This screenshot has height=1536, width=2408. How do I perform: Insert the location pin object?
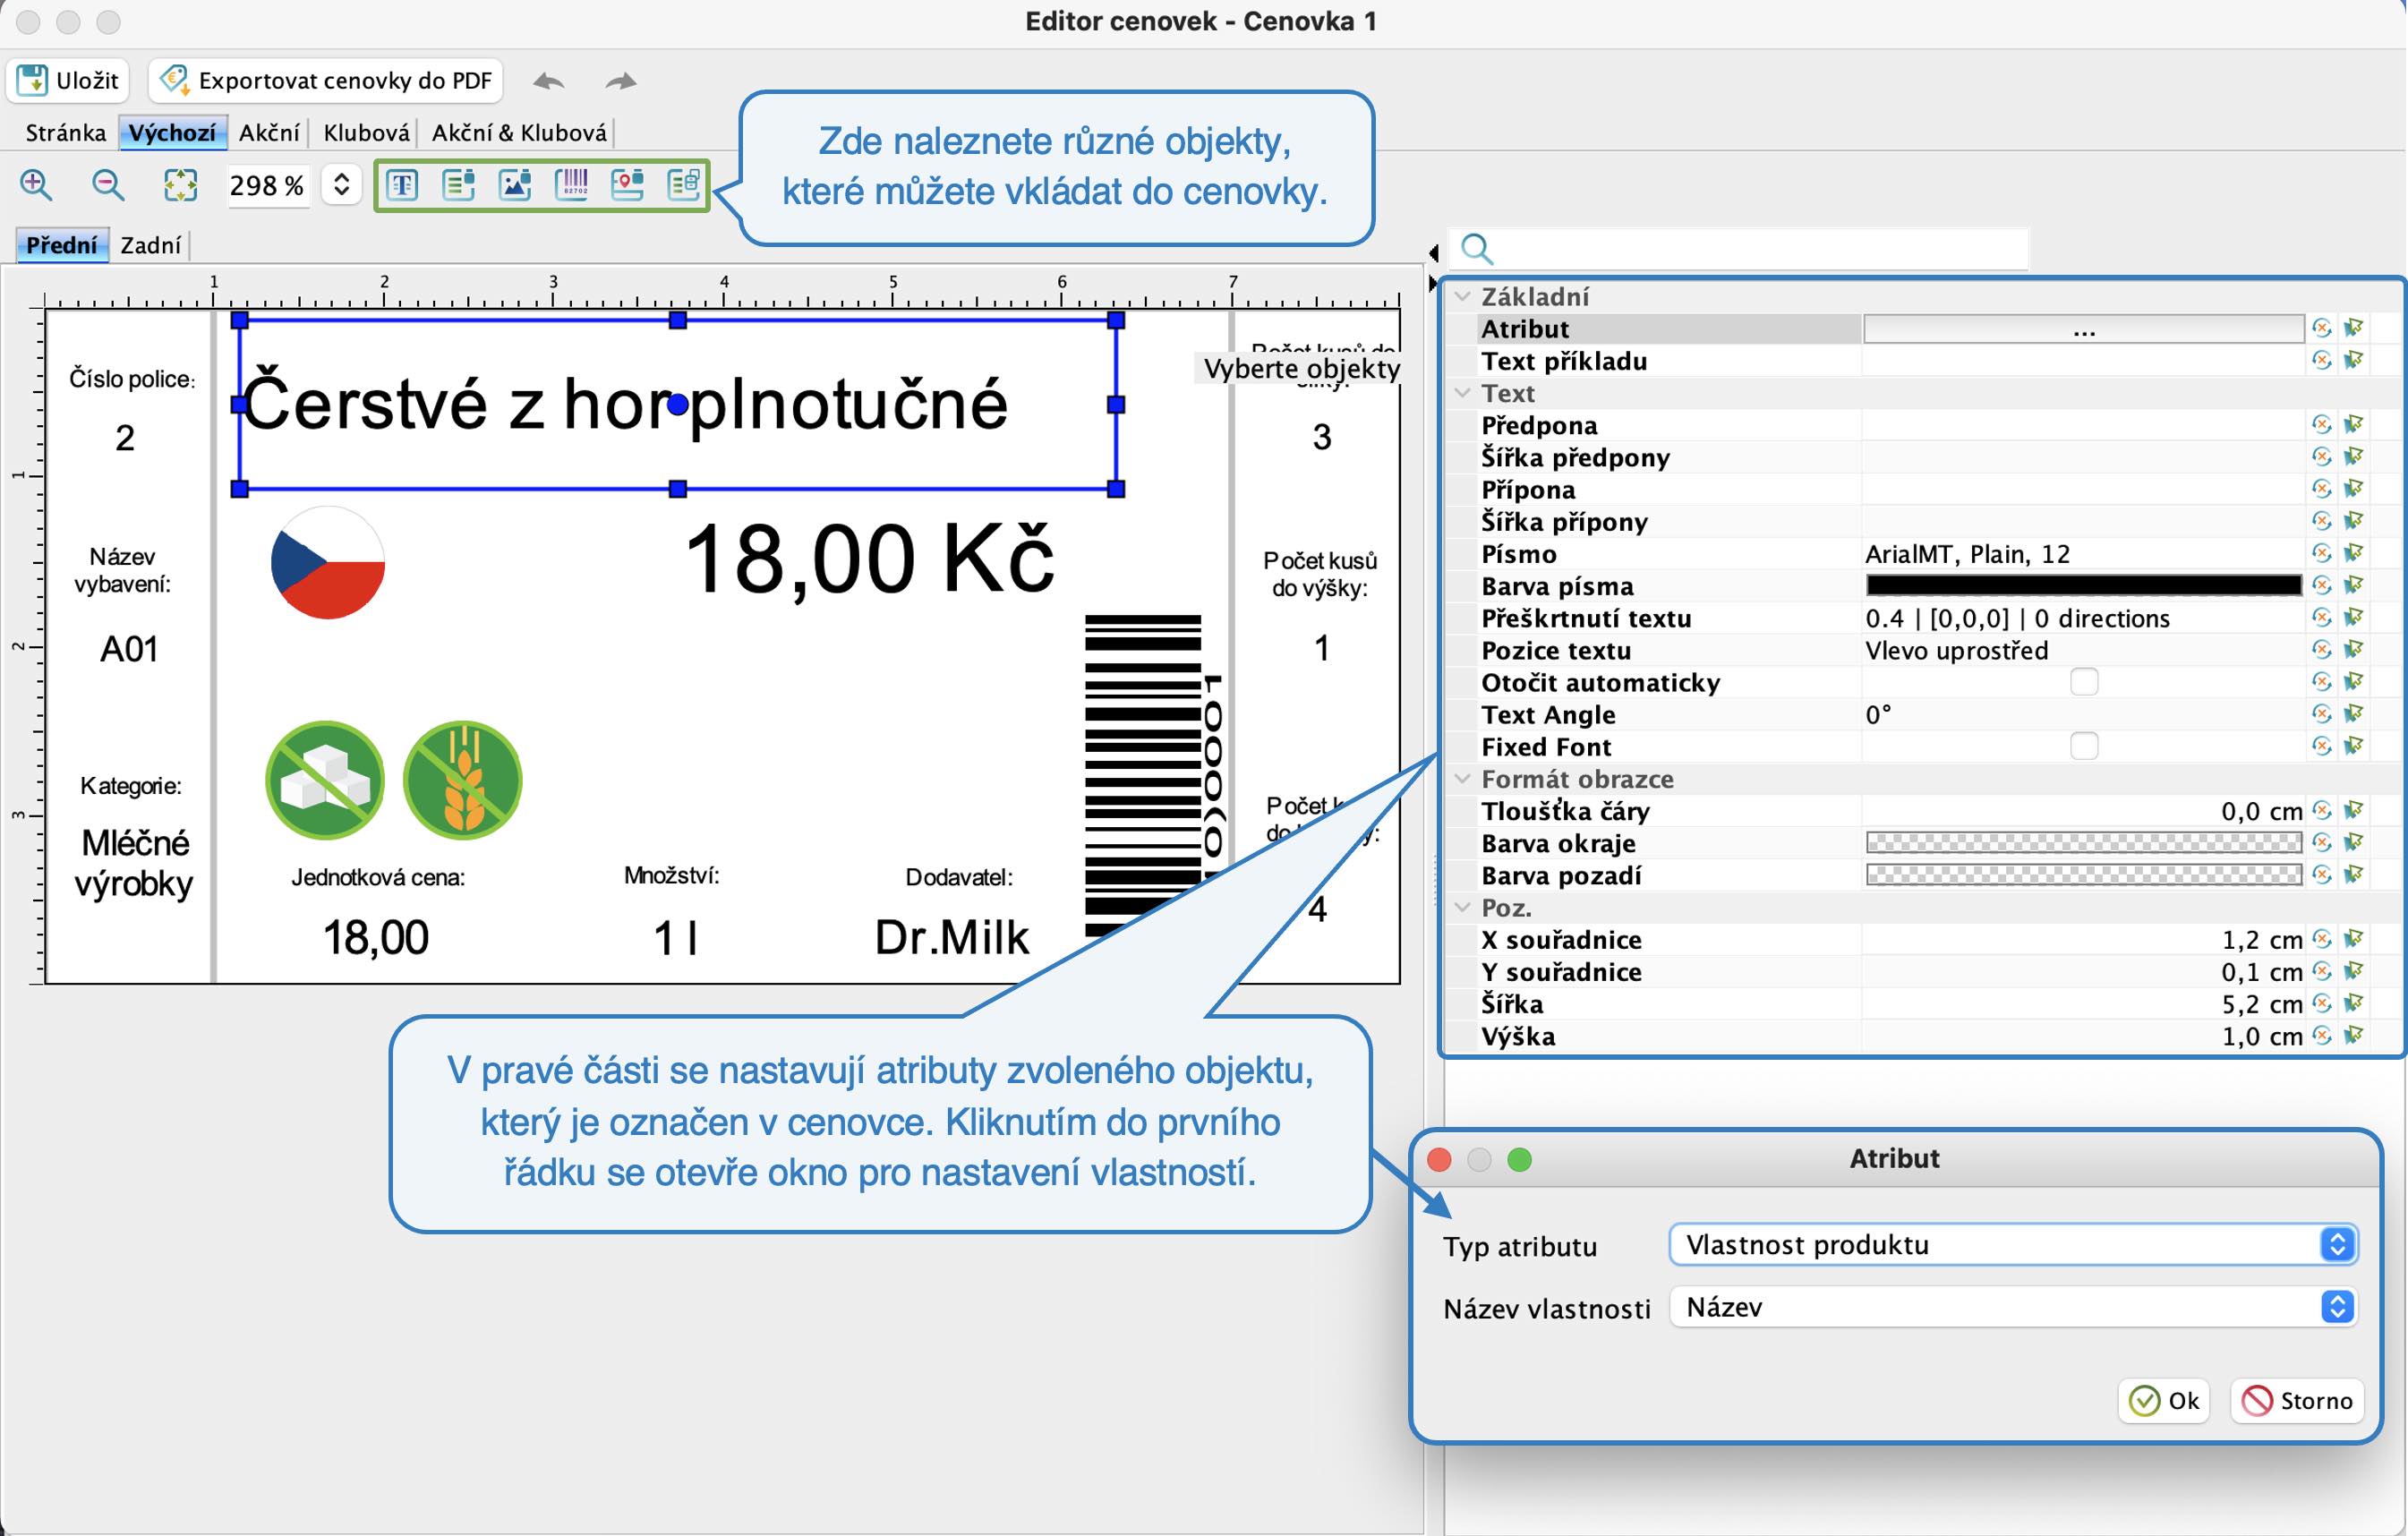coord(627,185)
